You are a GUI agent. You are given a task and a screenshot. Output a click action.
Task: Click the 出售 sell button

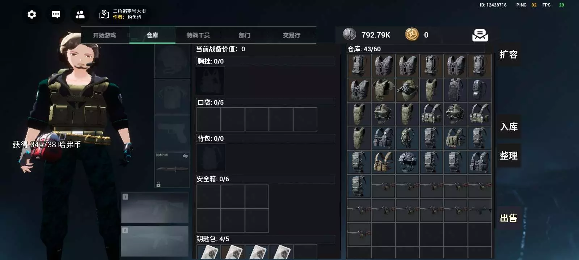click(x=508, y=218)
